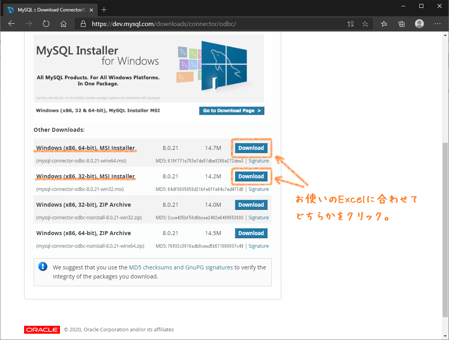Click the Oracle logo in footer

click(x=42, y=330)
